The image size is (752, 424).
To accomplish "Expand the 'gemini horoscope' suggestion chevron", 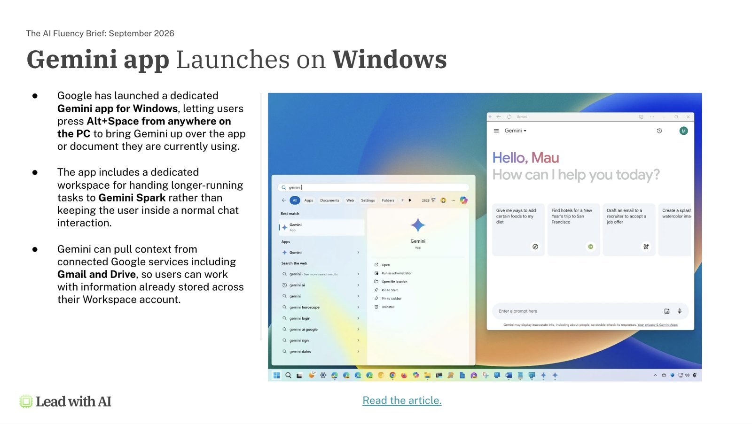I will point(358,307).
